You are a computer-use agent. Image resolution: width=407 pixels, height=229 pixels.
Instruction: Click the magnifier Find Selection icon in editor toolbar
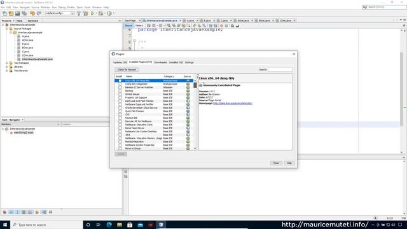point(169,25)
